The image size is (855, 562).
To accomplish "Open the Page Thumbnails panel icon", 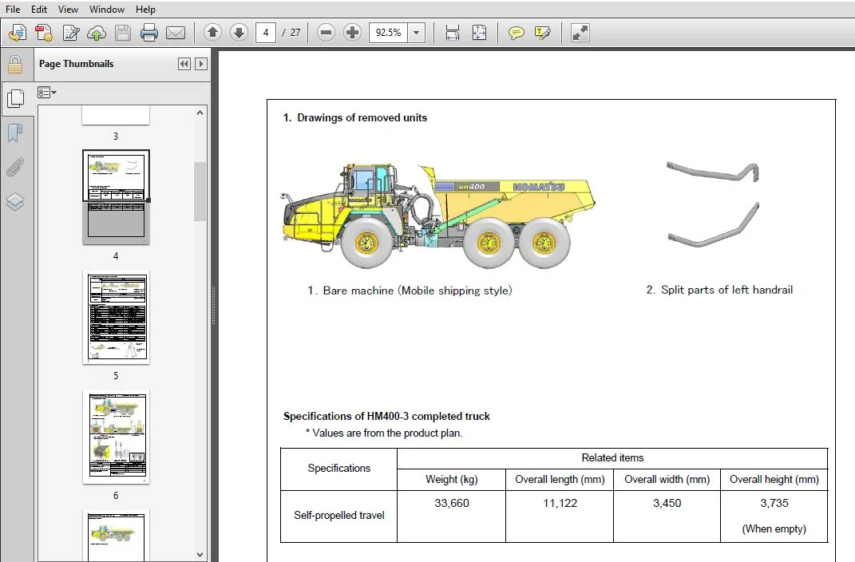I will (x=15, y=98).
